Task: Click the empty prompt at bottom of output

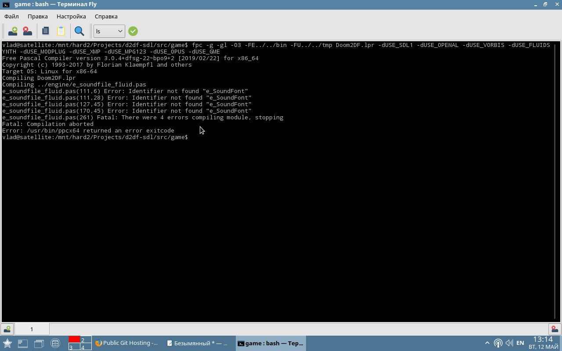Action: 95,137
